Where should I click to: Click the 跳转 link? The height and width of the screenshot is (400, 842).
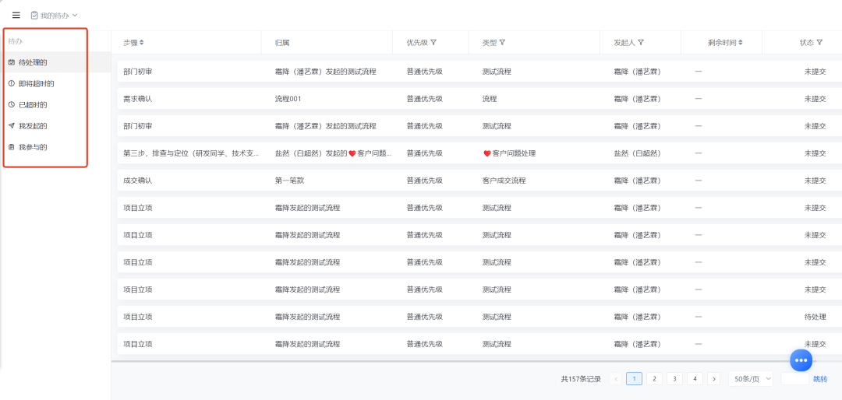click(820, 378)
